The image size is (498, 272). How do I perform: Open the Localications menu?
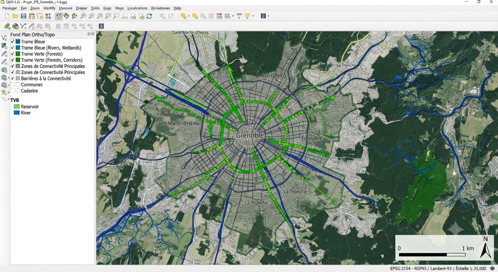137,8
